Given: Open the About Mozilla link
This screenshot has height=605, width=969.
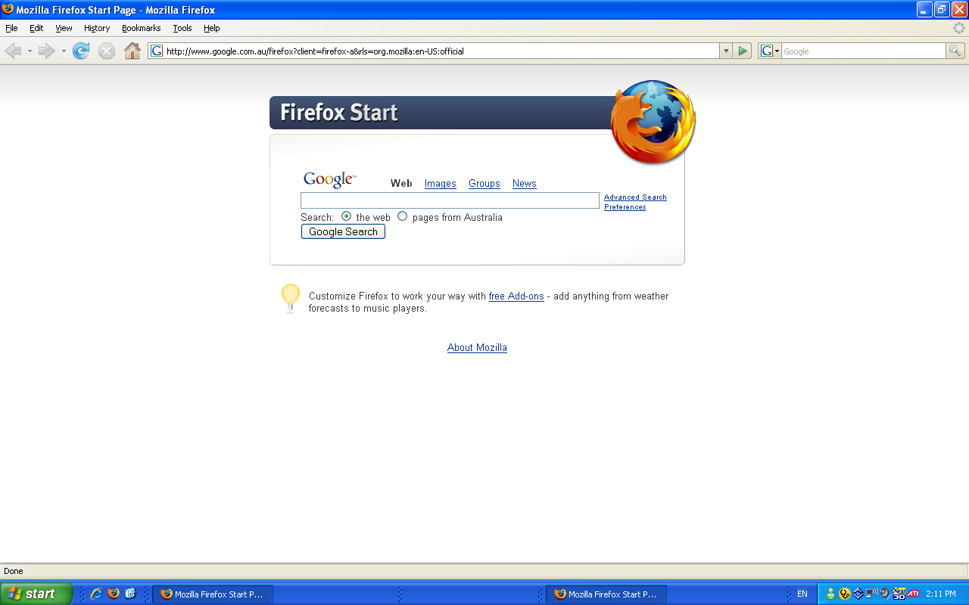Looking at the screenshot, I should [x=477, y=348].
